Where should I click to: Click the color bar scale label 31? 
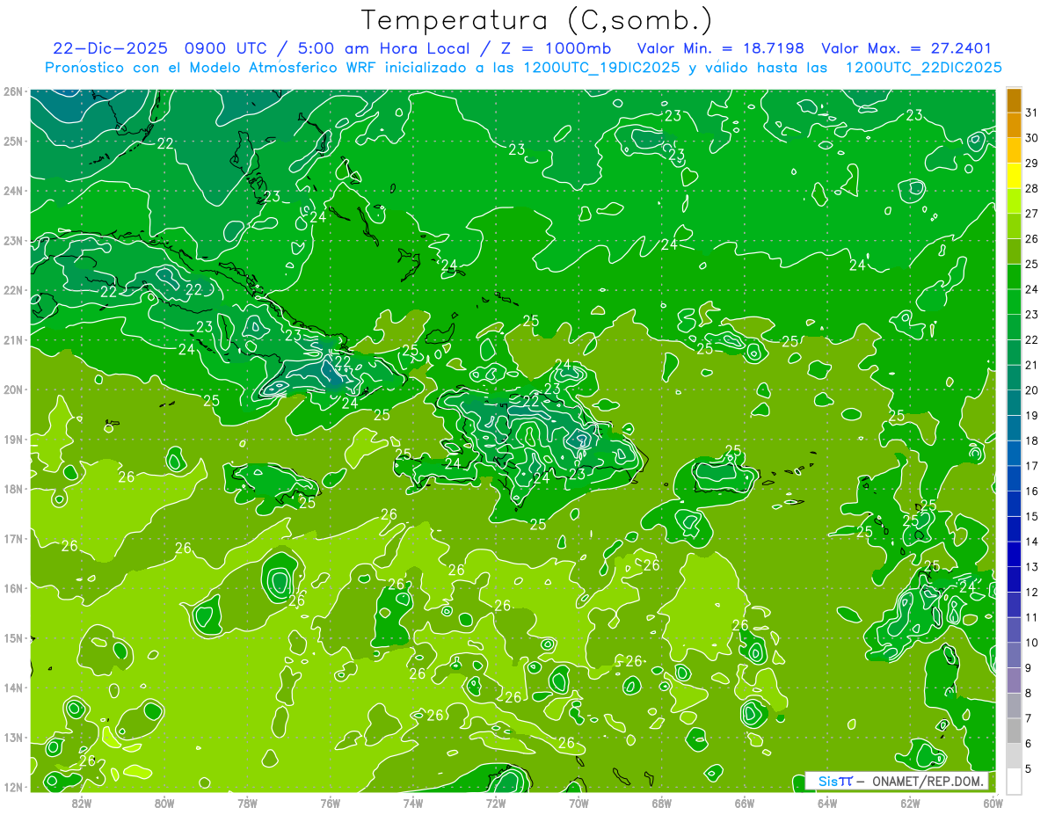tap(1032, 113)
